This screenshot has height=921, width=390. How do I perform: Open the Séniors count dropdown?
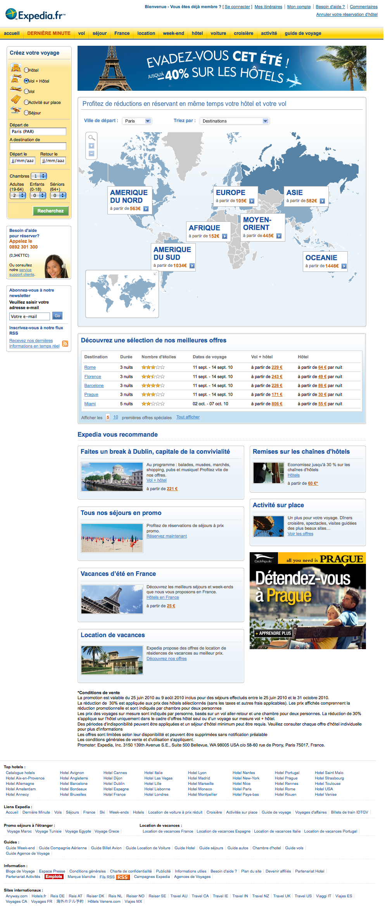[x=58, y=195]
